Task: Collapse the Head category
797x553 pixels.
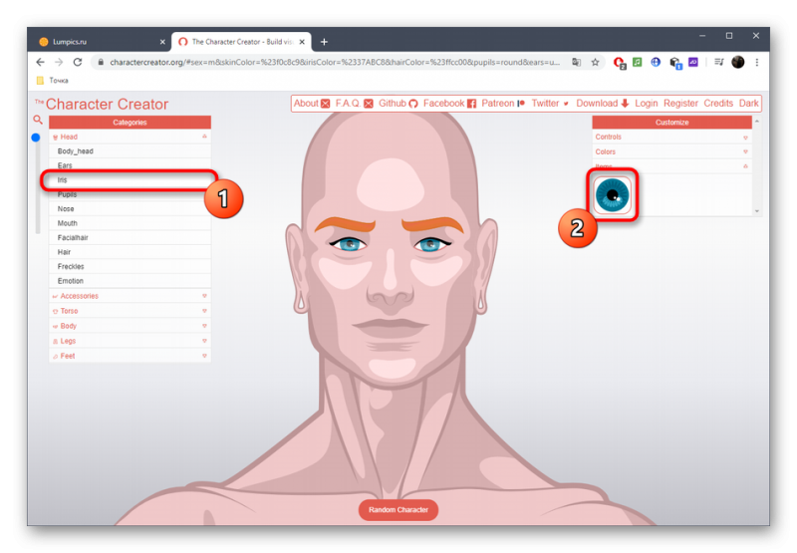Action: tap(130, 137)
